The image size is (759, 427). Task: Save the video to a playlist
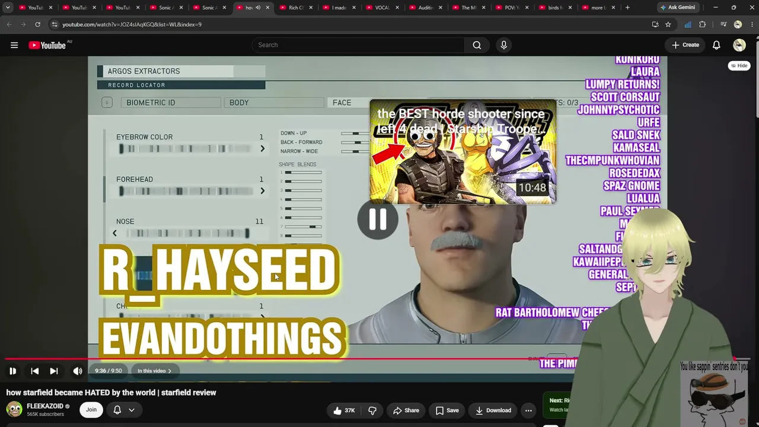pyautogui.click(x=447, y=410)
